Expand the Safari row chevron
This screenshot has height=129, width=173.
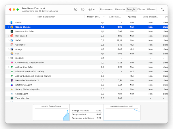pyautogui.click(x=9, y=40)
